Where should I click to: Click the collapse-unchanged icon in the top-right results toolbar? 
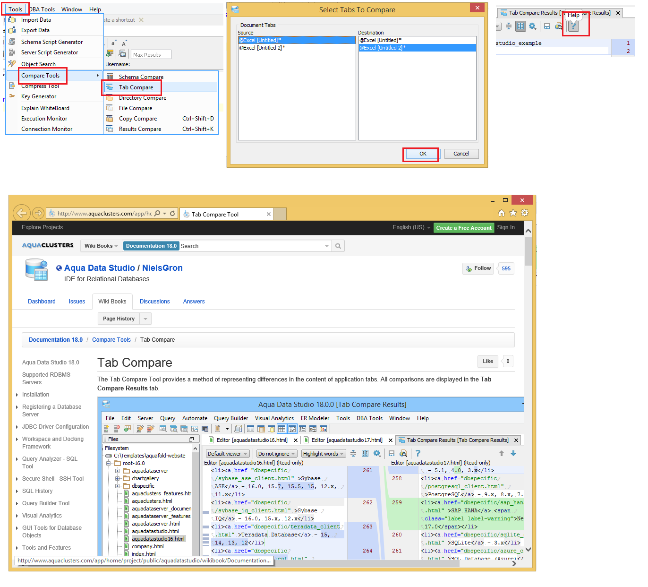pyautogui.click(x=509, y=26)
